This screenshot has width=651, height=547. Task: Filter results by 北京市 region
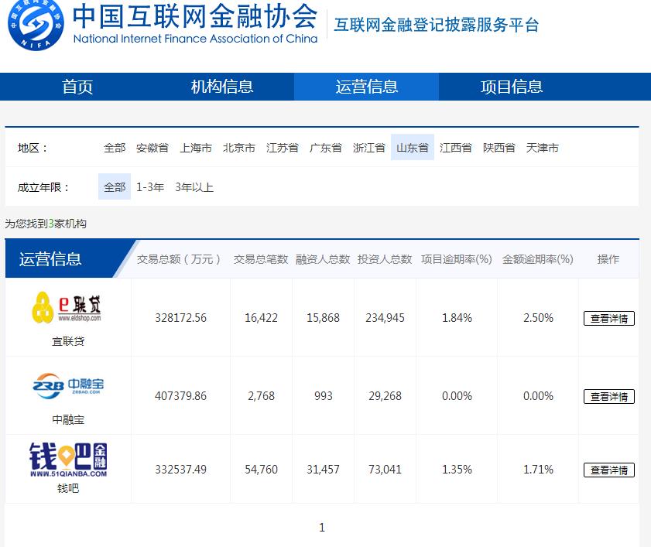click(238, 148)
